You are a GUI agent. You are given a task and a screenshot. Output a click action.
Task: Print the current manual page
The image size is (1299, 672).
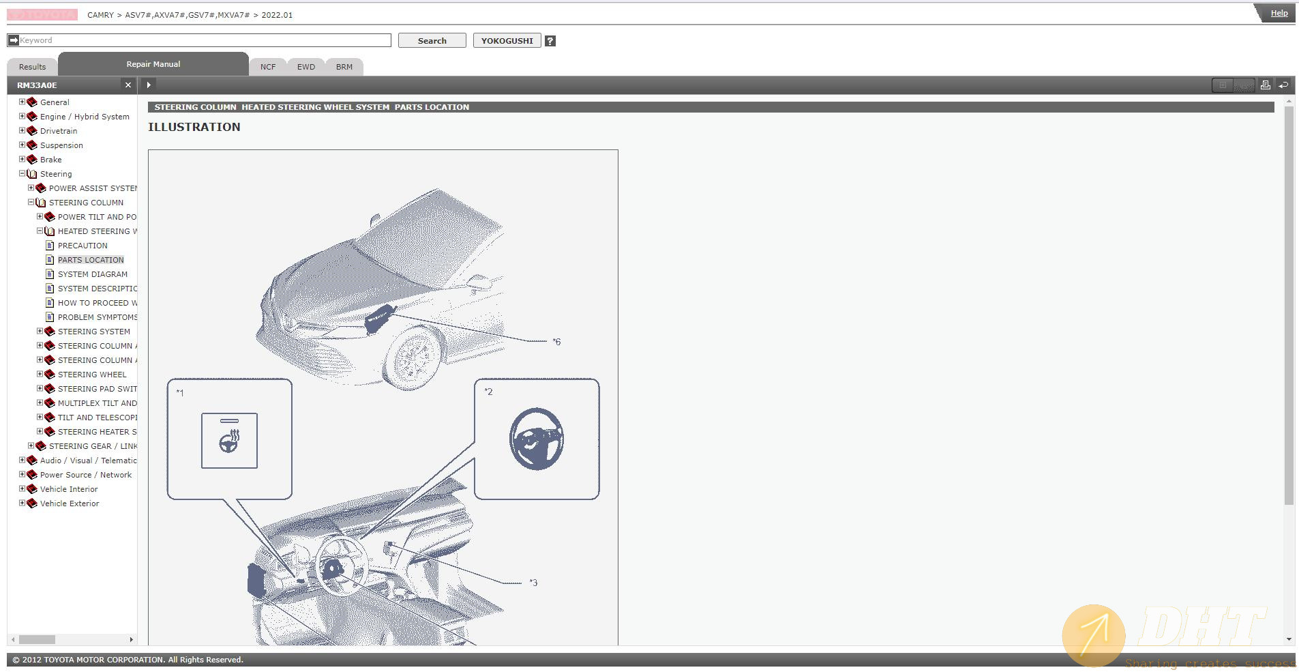(x=1265, y=85)
